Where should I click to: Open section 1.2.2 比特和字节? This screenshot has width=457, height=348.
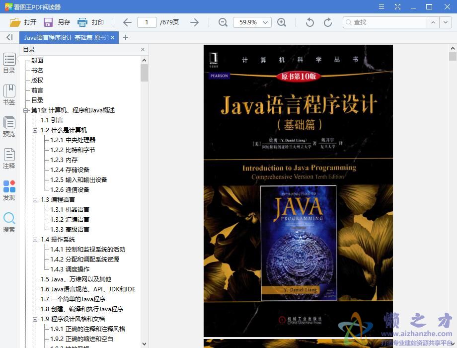tap(73, 150)
